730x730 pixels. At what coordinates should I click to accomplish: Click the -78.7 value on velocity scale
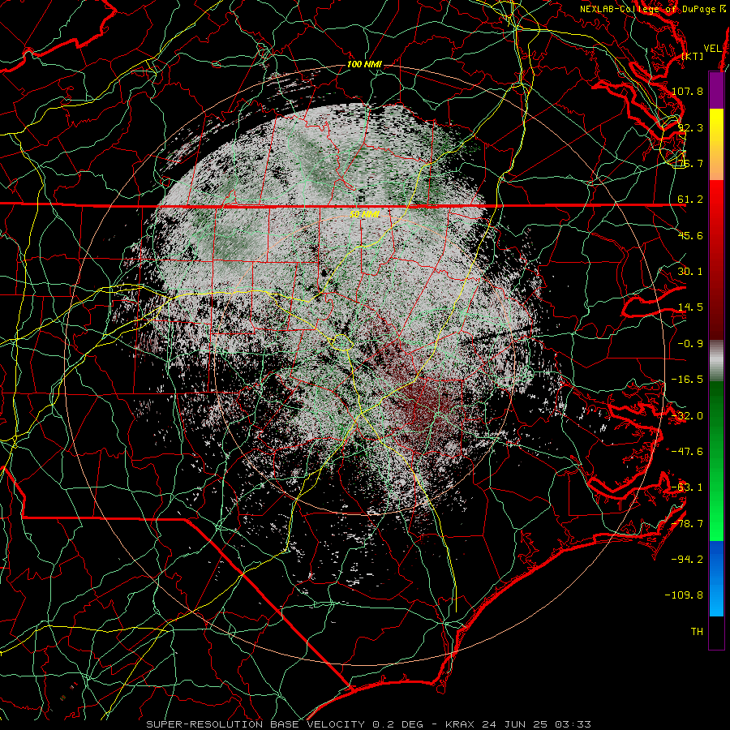tap(687, 524)
